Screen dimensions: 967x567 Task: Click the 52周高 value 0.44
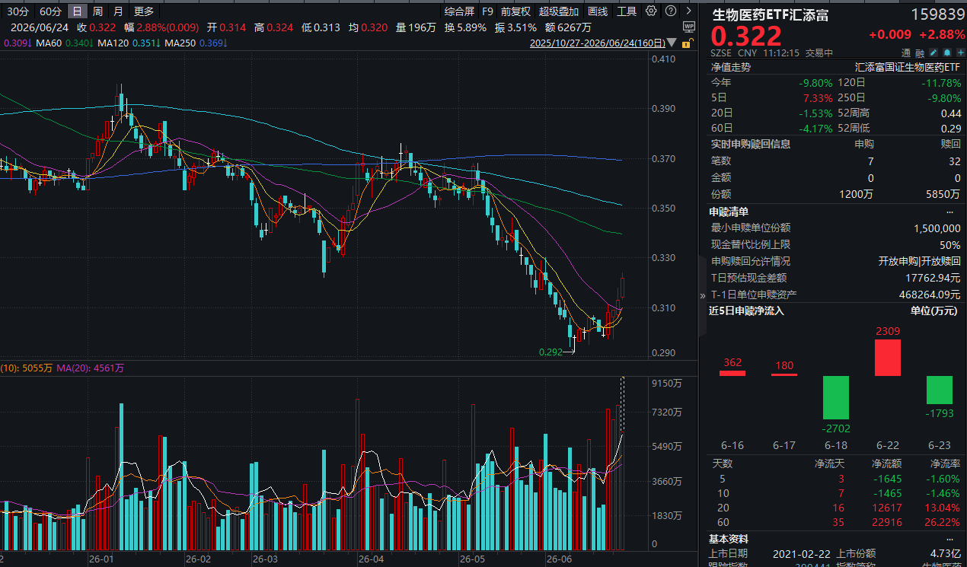coord(950,113)
